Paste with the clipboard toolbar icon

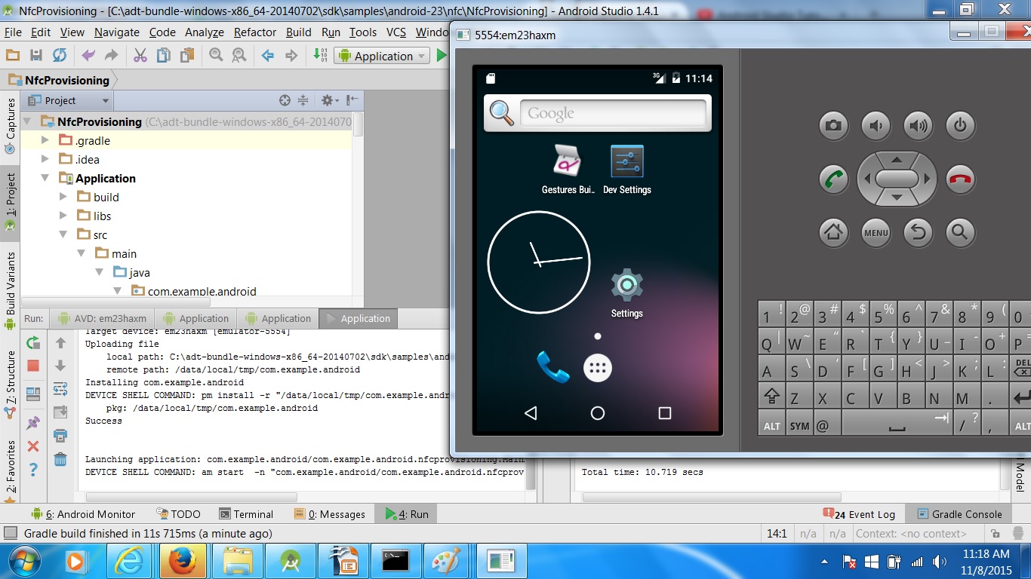pyautogui.click(x=186, y=55)
